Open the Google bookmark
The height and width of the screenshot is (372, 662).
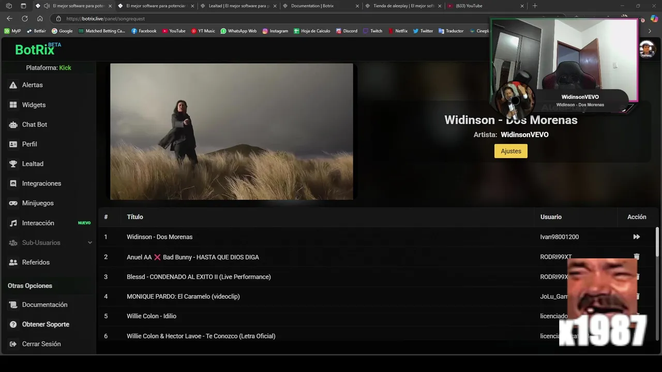pyautogui.click(x=62, y=31)
